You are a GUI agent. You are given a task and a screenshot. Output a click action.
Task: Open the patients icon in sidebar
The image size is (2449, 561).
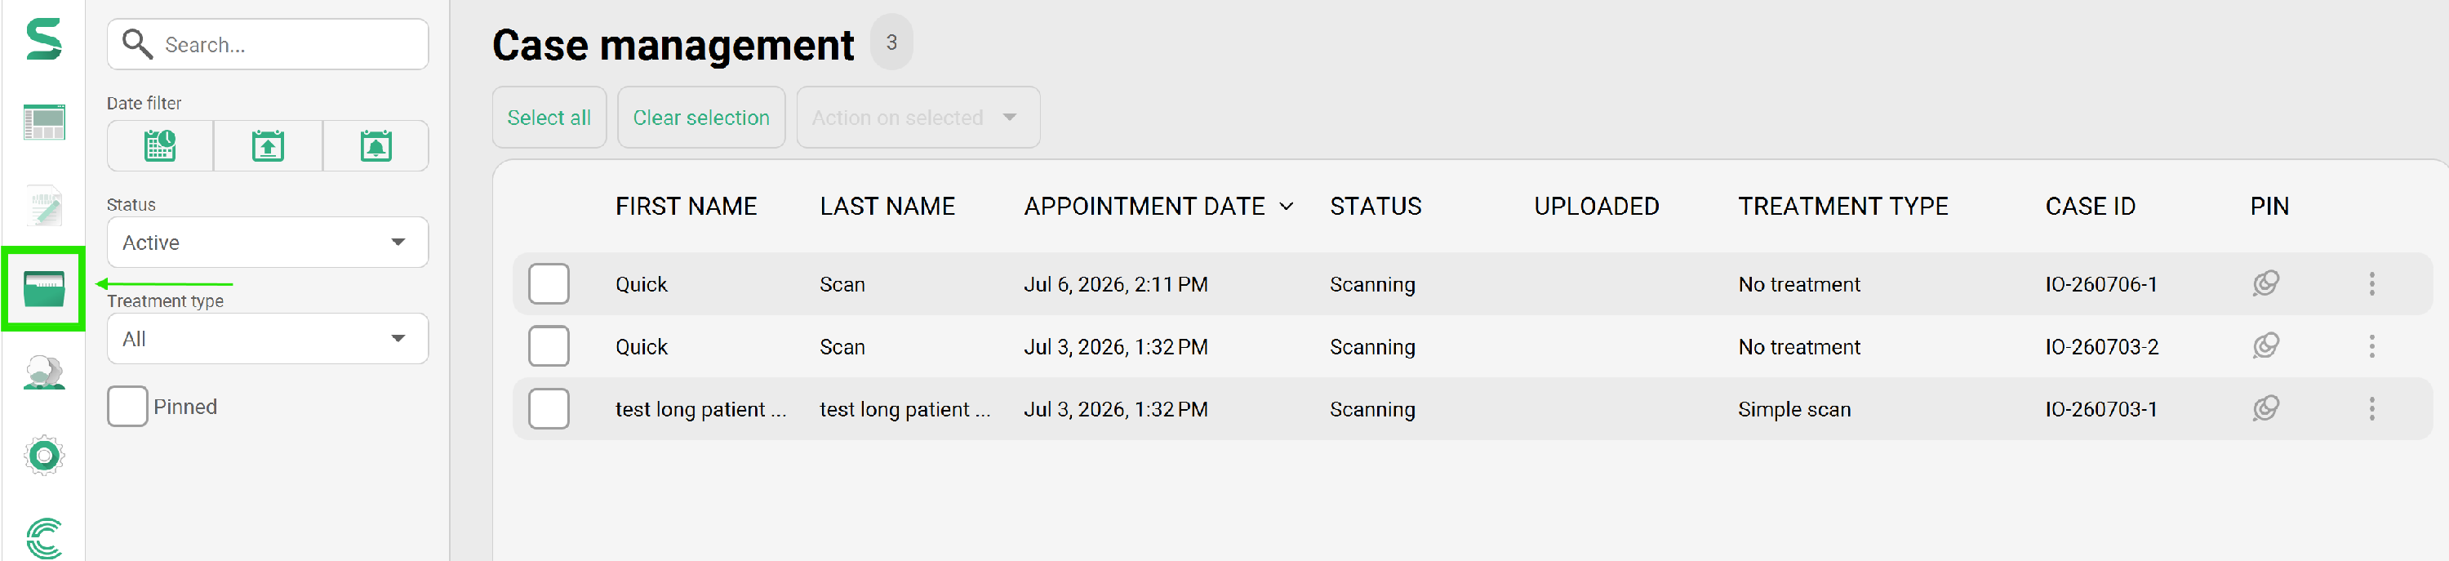pyautogui.click(x=44, y=372)
